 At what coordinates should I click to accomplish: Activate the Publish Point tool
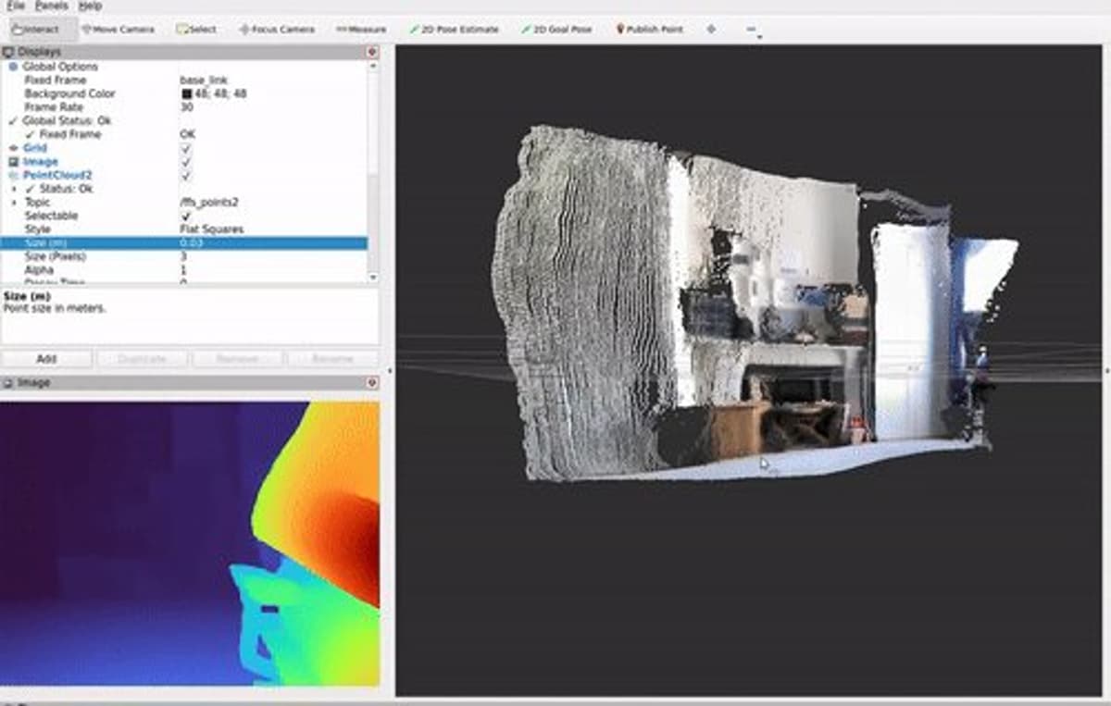point(650,29)
